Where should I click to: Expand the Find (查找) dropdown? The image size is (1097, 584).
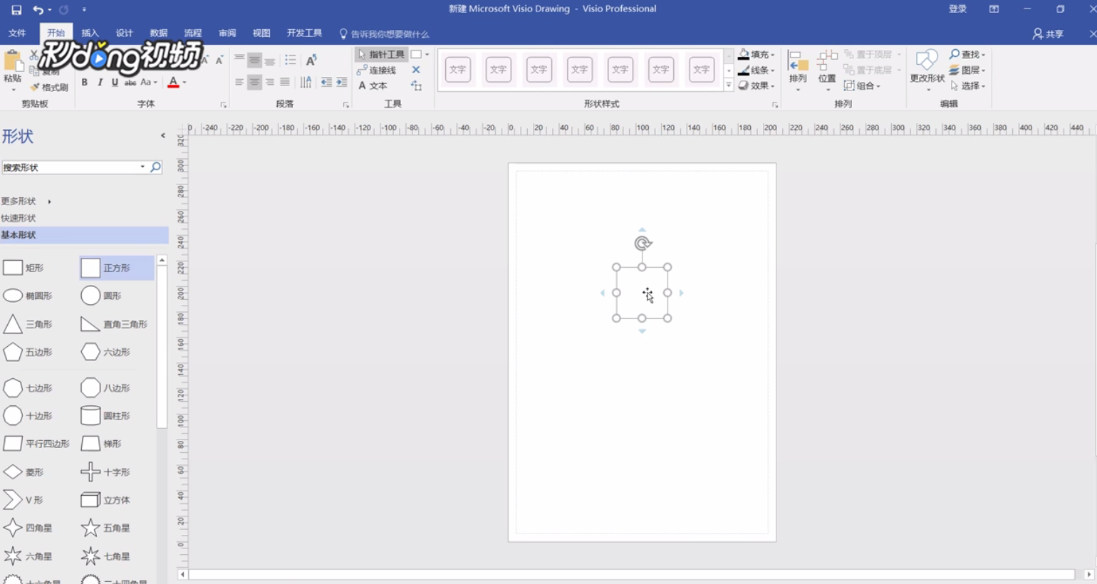(967, 54)
